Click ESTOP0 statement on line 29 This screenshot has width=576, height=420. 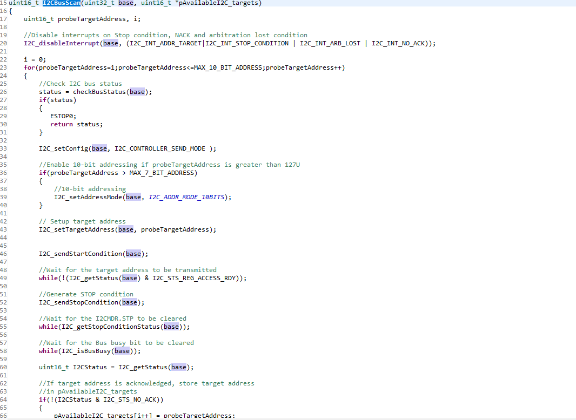[63, 116]
